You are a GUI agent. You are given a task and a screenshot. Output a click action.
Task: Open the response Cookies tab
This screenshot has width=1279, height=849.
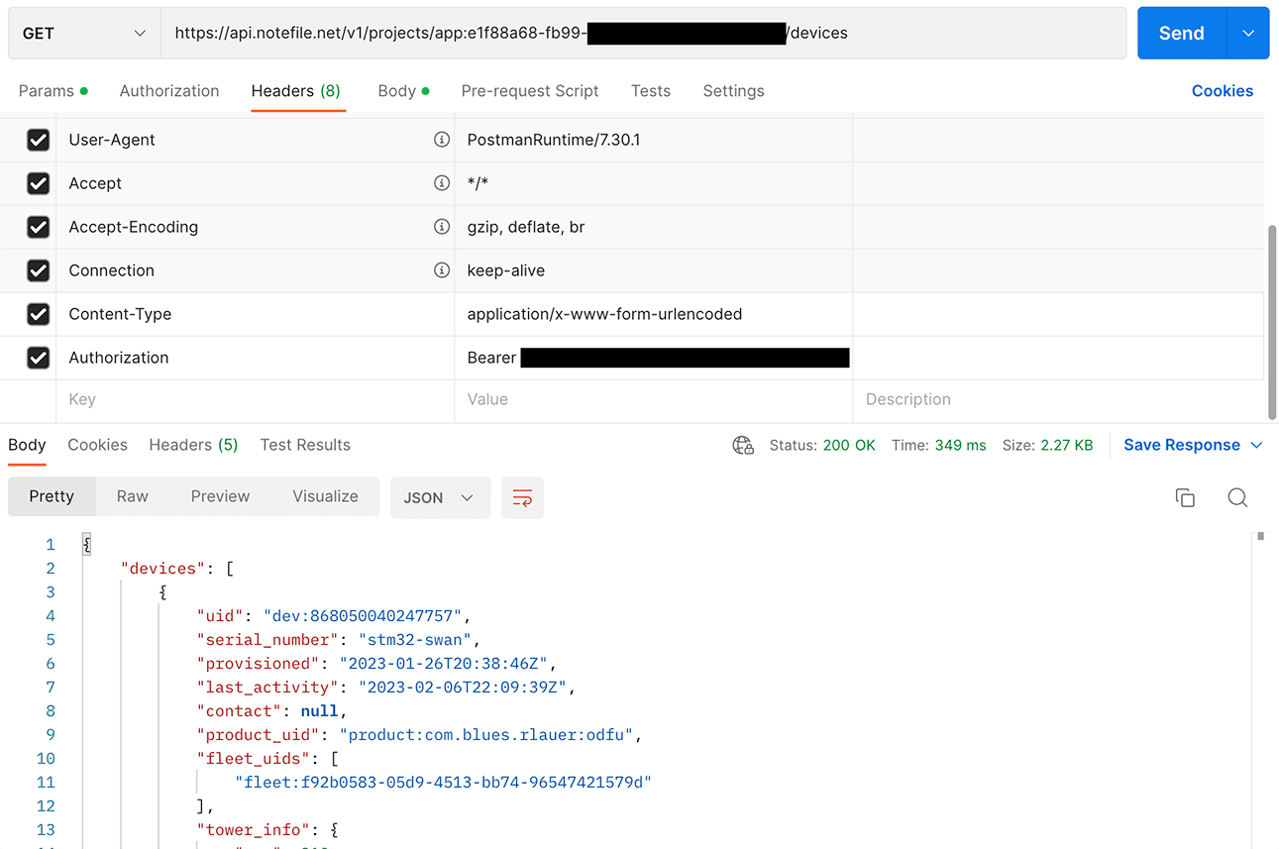pyautogui.click(x=97, y=446)
